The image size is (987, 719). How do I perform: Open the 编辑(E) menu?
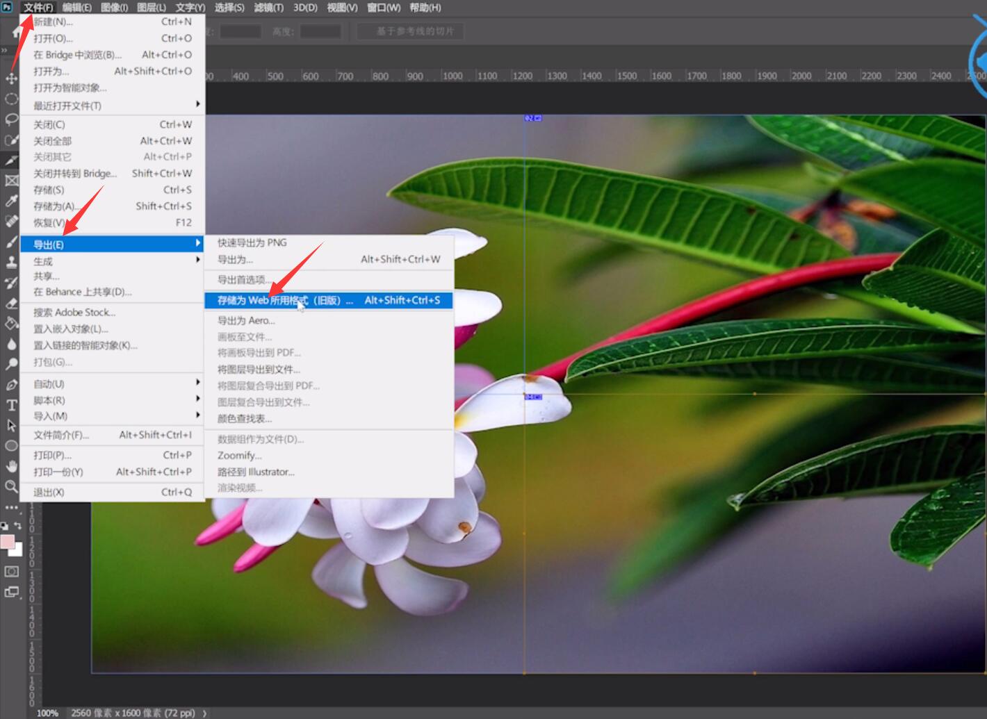click(76, 7)
